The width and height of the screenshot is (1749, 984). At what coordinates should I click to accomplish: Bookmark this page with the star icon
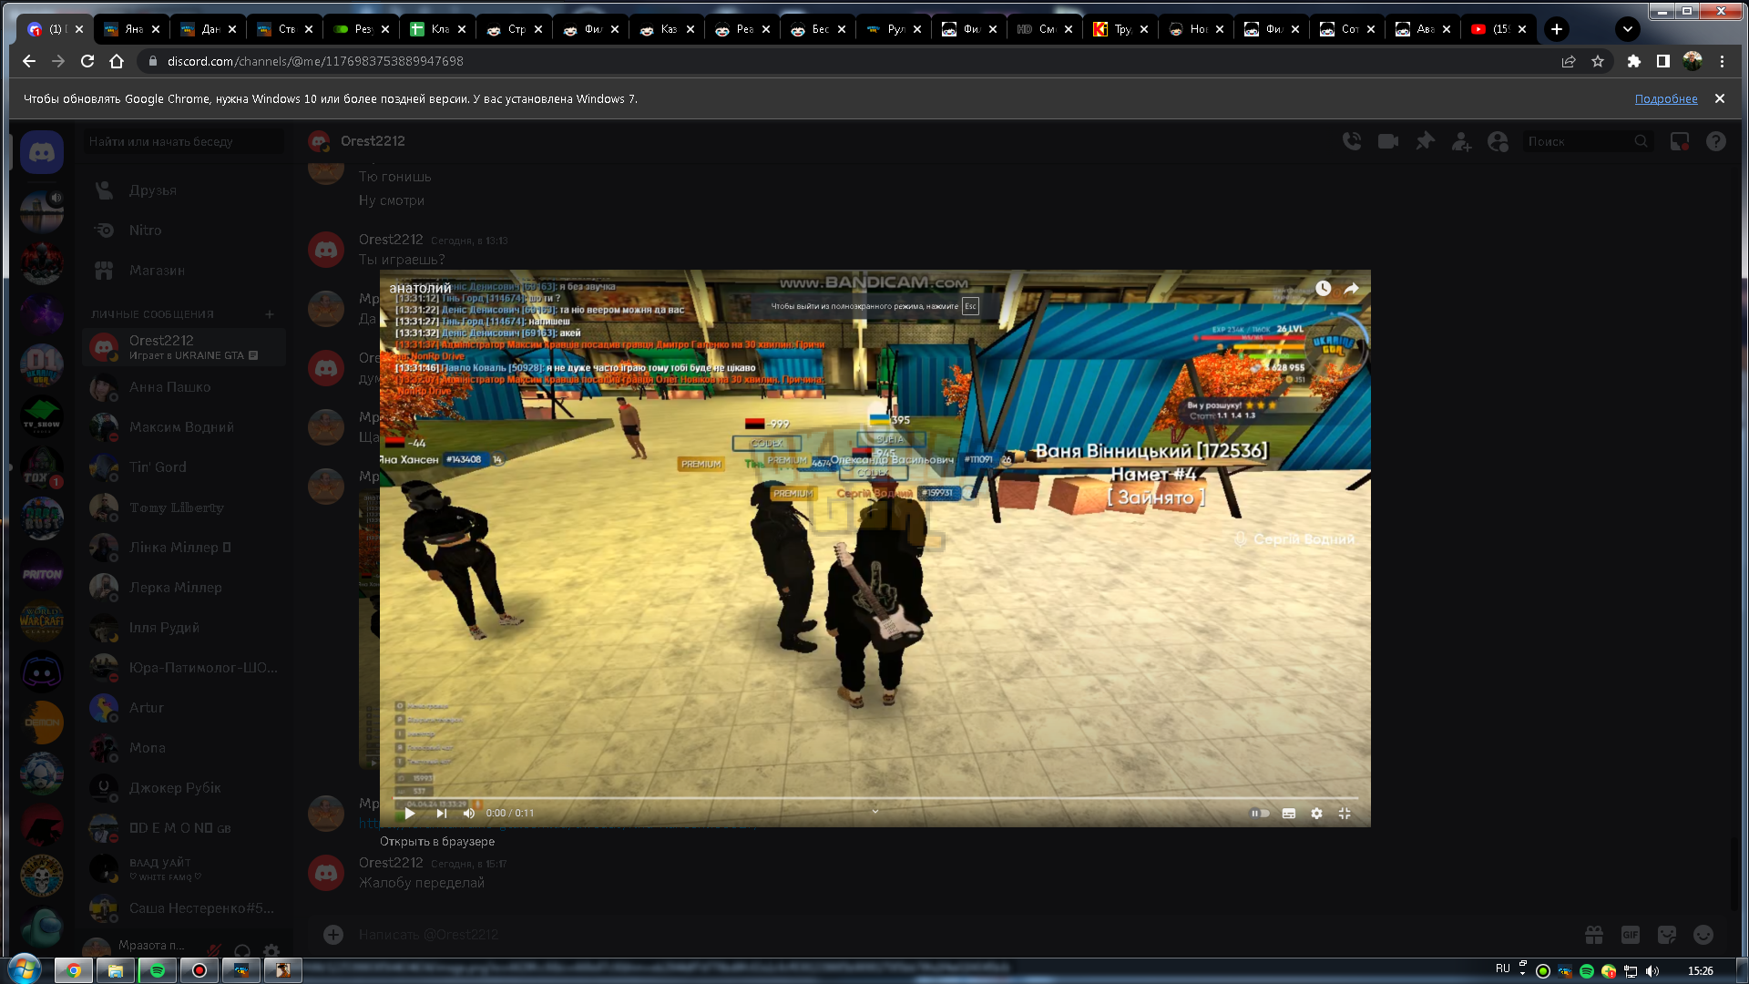(1598, 61)
